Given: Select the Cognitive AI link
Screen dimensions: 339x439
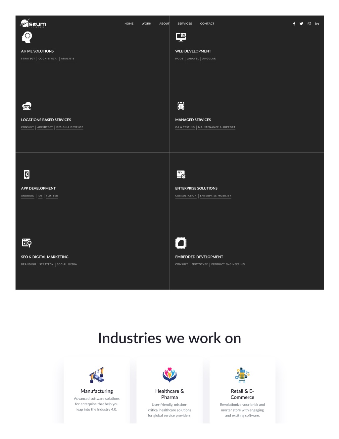Looking at the screenshot, I should point(48,59).
